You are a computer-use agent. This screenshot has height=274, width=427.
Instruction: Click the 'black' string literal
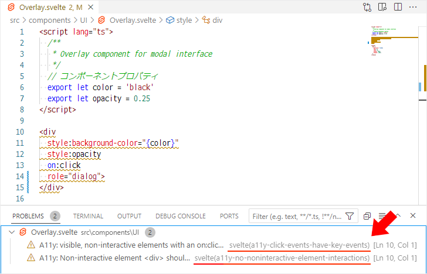pyautogui.click(x=141, y=88)
